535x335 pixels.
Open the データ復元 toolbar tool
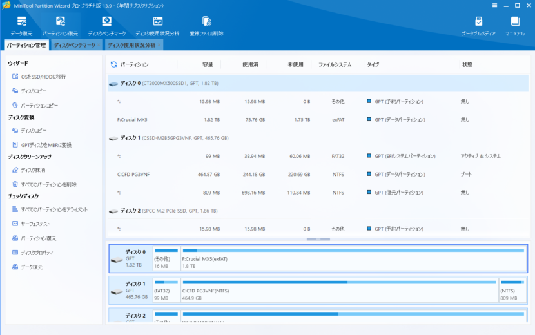tap(21, 26)
